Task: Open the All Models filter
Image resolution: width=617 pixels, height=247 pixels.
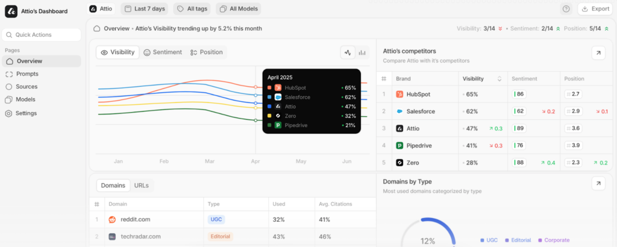Action: (238, 9)
